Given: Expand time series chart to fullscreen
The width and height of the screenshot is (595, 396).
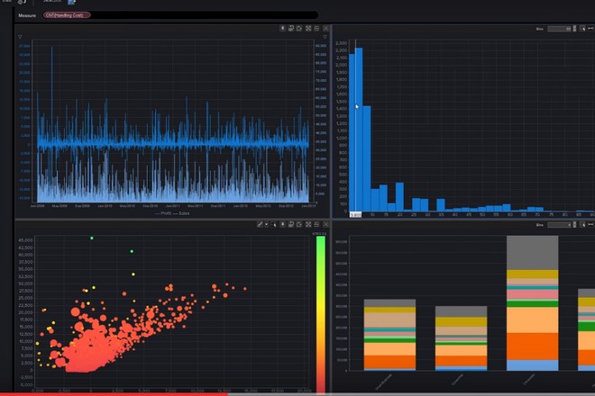Looking at the screenshot, I should [x=308, y=29].
